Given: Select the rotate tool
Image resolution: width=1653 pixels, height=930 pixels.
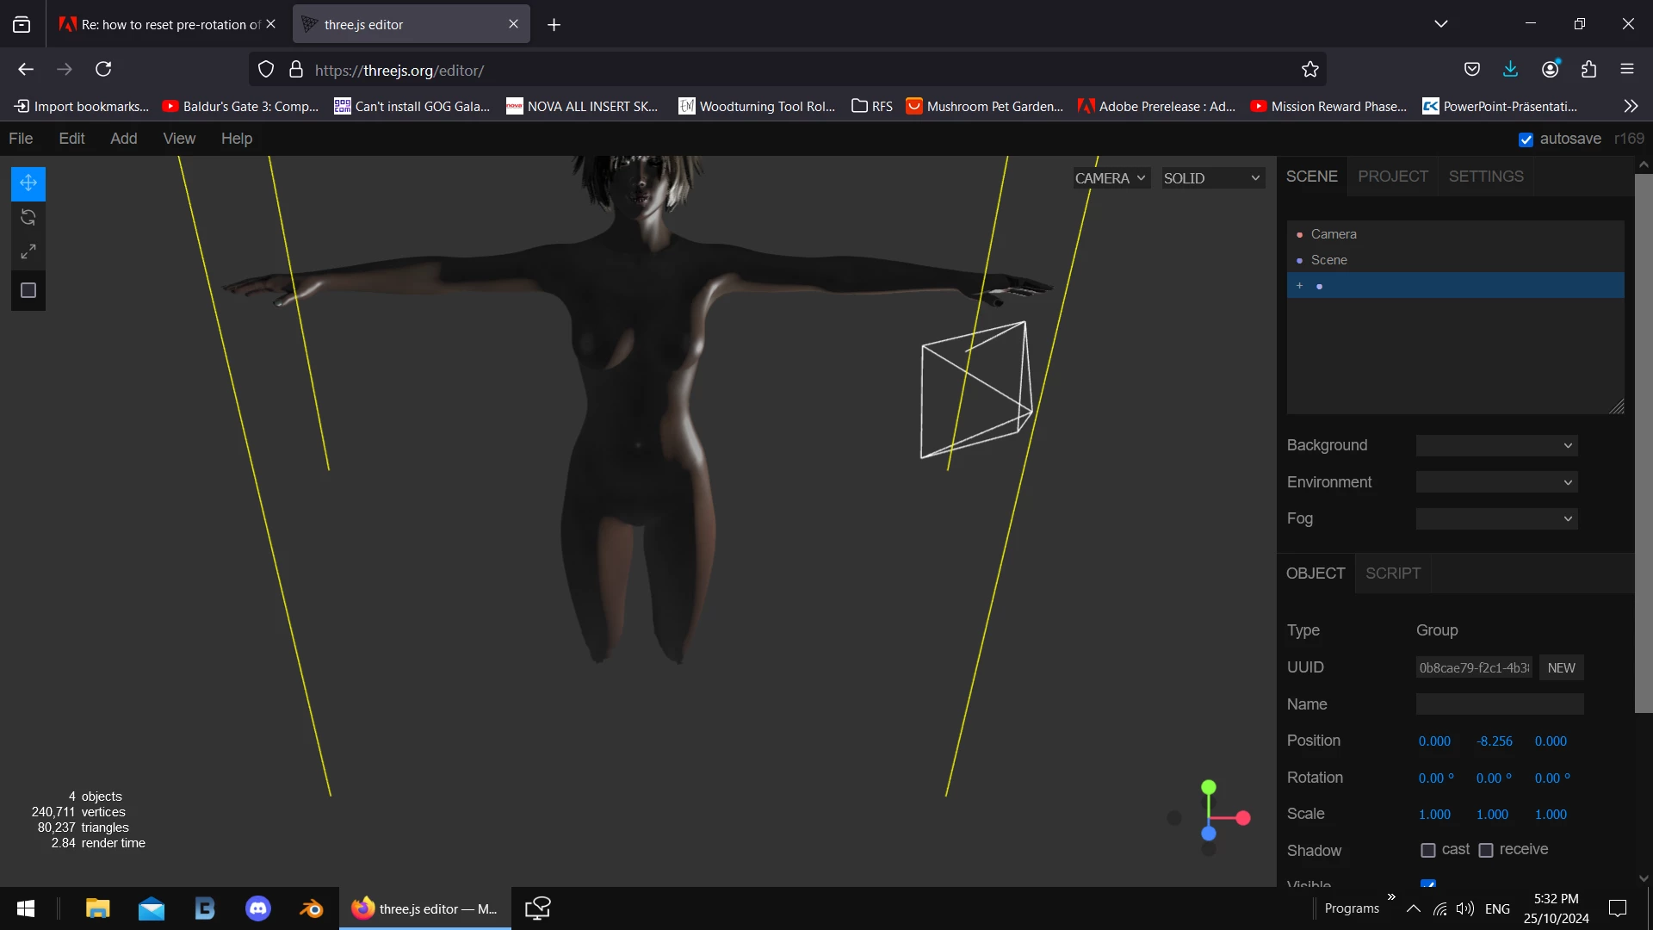Looking at the screenshot, I should coord(28,217).
